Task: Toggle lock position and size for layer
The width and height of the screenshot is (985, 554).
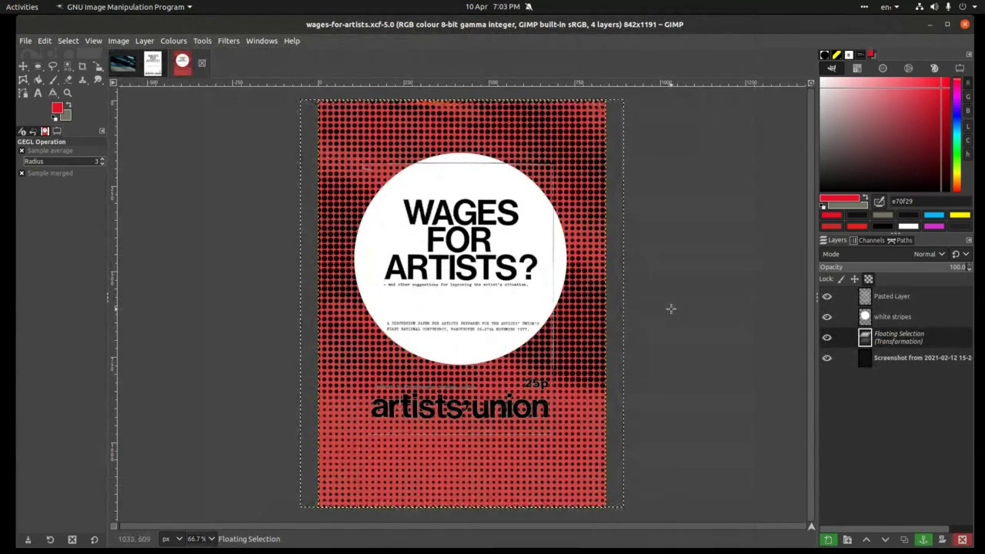Action: 854,279
